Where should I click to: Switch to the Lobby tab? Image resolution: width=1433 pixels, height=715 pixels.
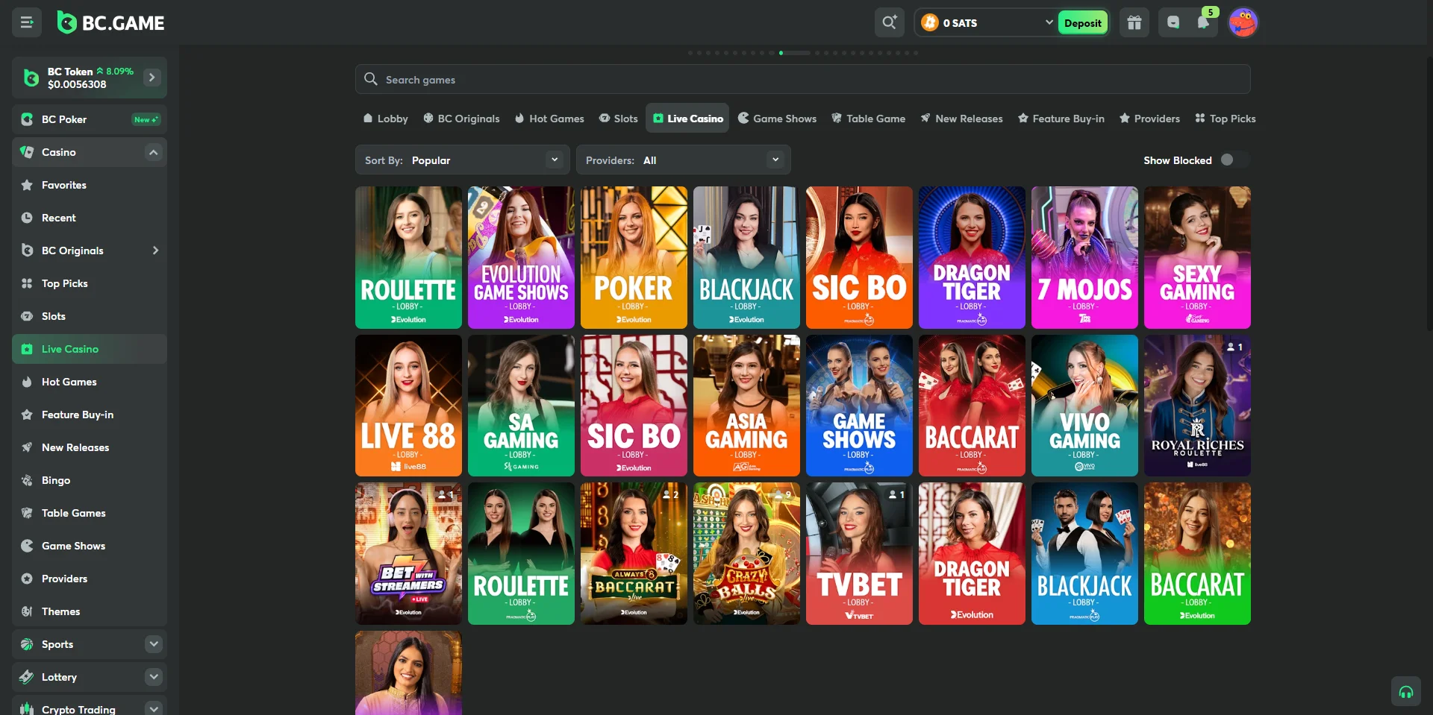pyautogui.click(x=385, y=118)
